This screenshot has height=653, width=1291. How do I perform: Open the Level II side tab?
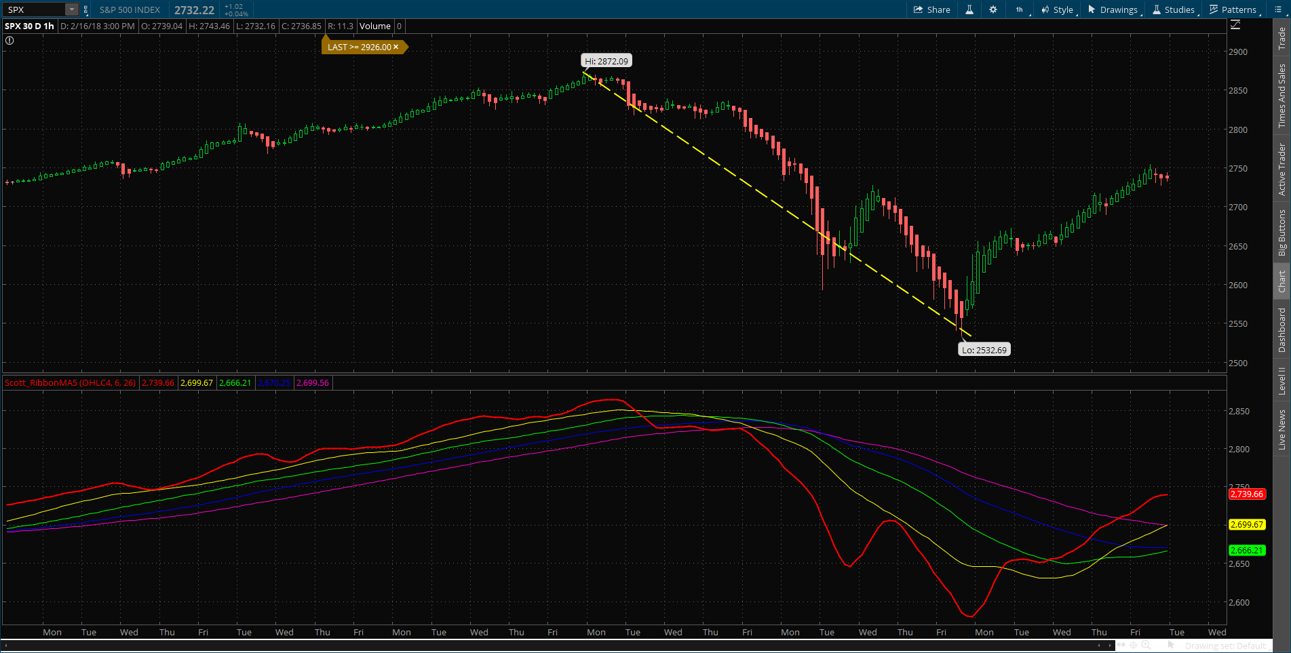(x=1282, y=380)
